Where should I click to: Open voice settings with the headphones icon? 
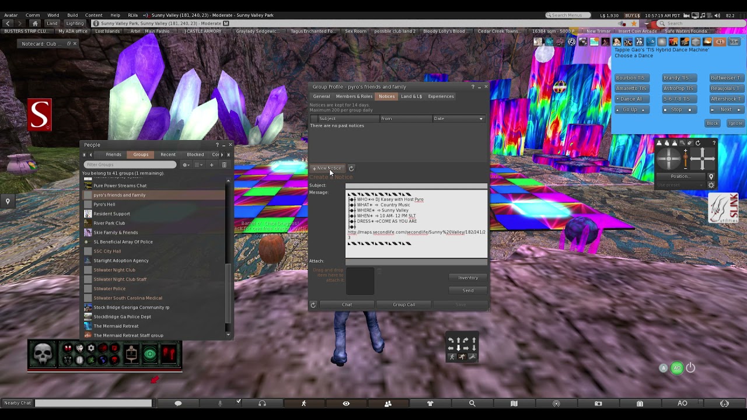point(262,403)
